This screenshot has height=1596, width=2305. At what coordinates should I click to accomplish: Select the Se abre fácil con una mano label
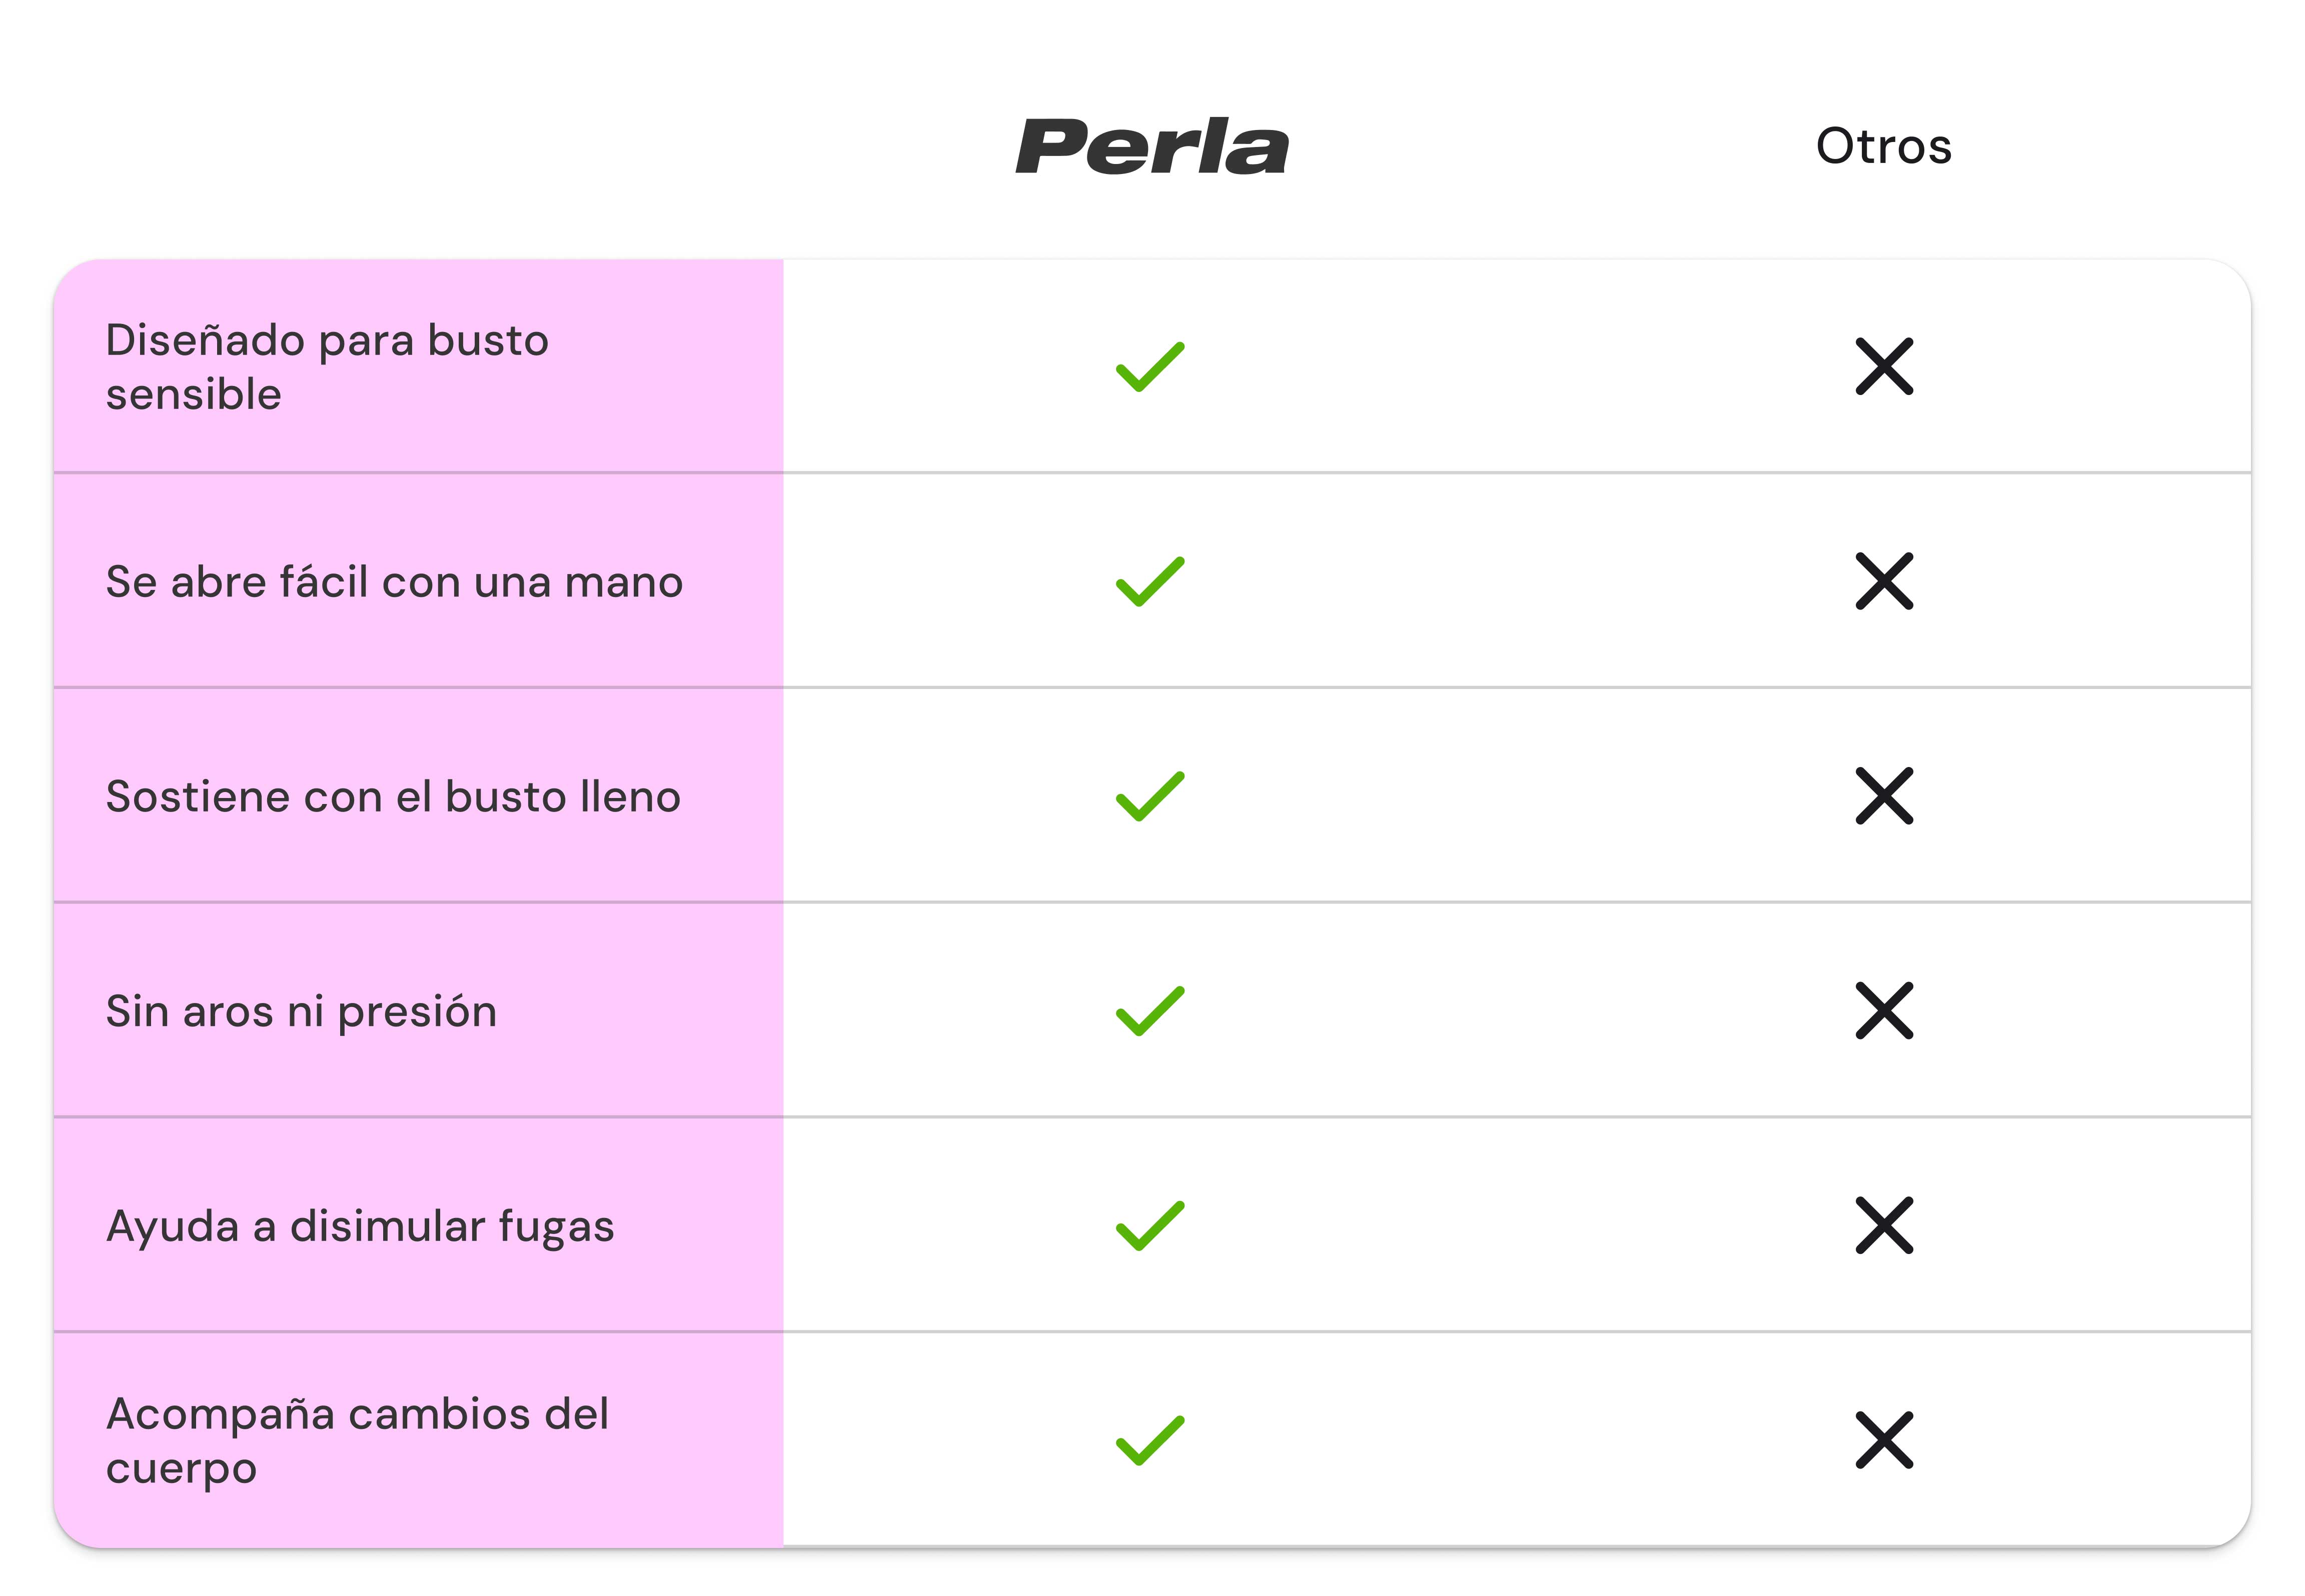click(x=394, y=582)
